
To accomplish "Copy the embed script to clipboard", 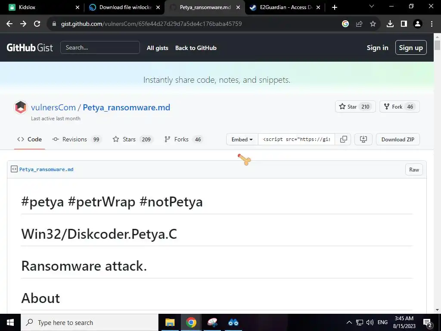I will pos(344,139).
